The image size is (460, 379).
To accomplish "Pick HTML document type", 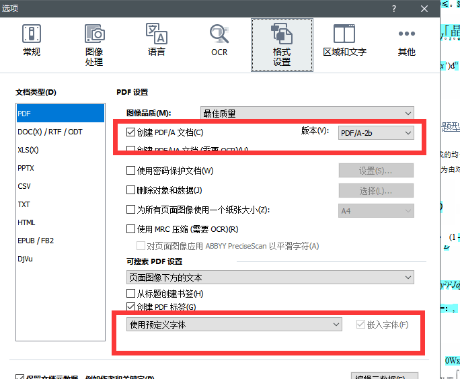I will tap(61, 223).
